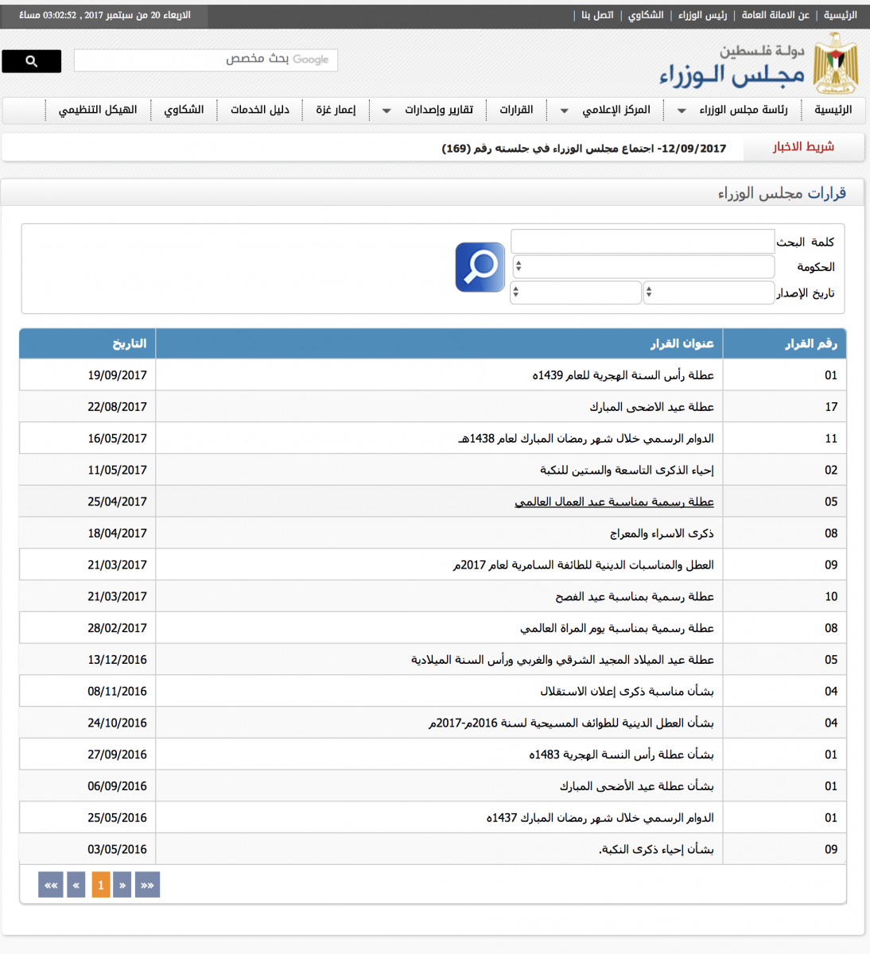Click the Council of Ministers eagle logo
The image size is (870, 954).
point(836,64)
